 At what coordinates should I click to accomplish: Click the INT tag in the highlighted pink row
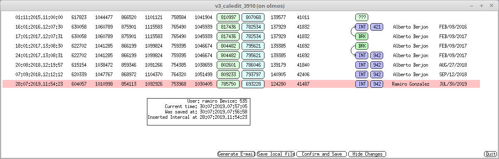click(362, 84)
